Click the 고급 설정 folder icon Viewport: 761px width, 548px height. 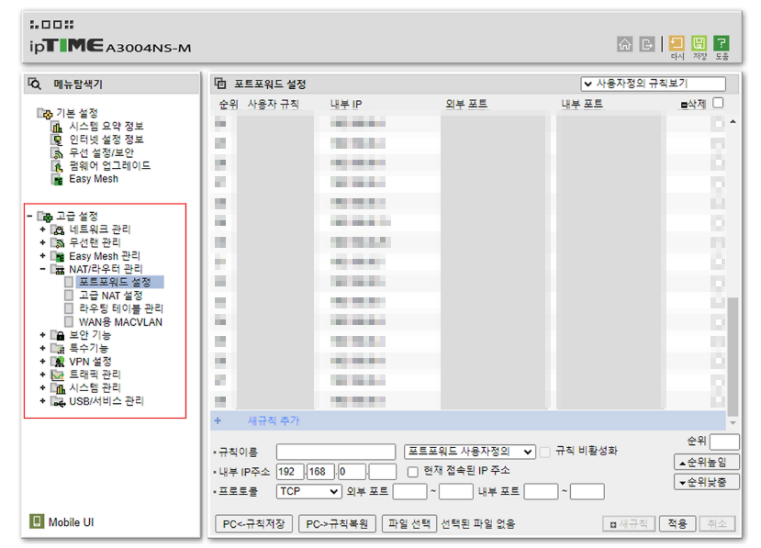click(x=45, y=216)
